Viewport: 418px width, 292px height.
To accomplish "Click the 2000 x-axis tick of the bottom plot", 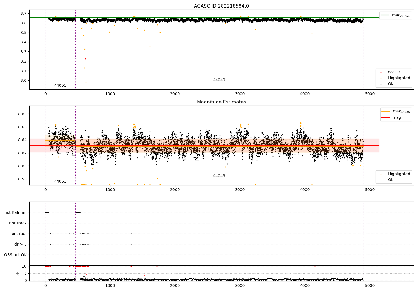I will tap(175, 286).
